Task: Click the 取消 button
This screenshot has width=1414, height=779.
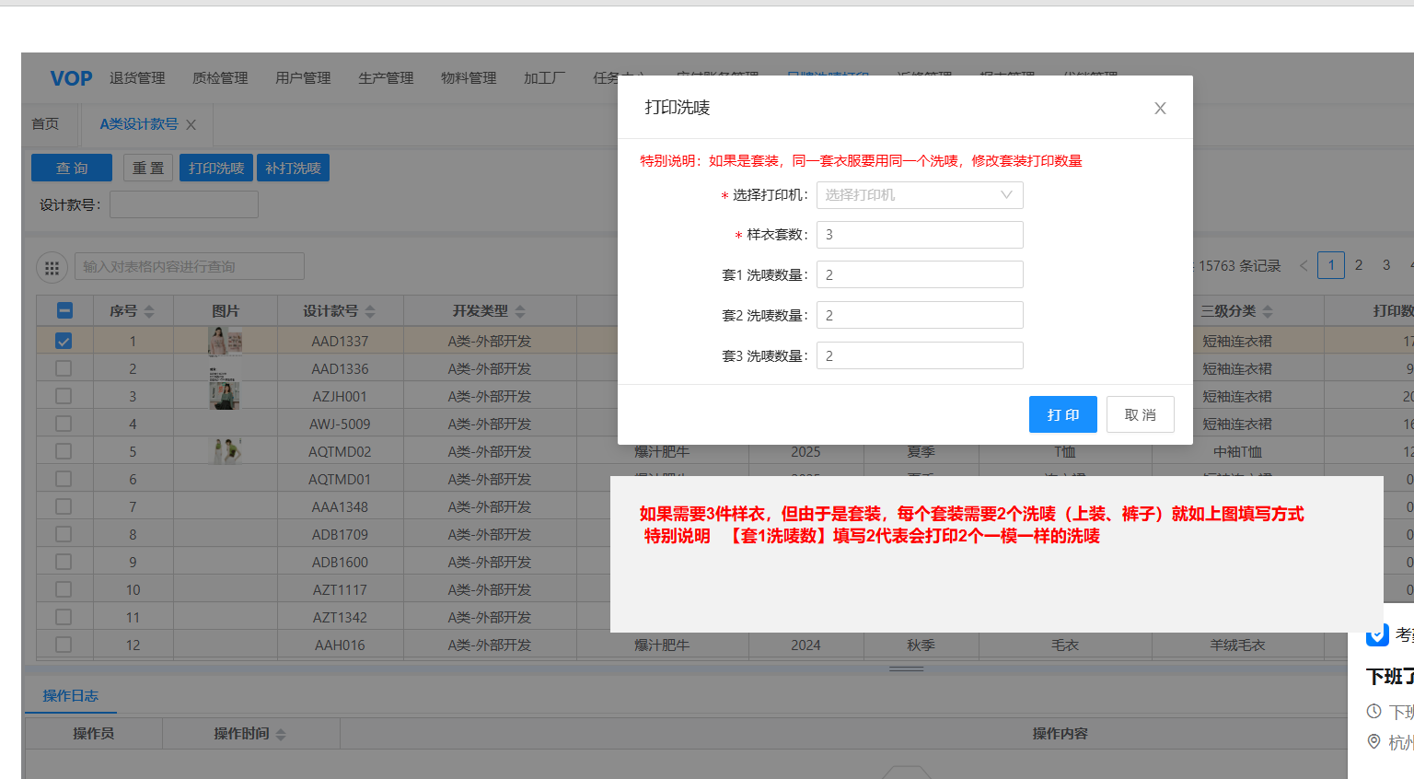Action: [1140, 414]
